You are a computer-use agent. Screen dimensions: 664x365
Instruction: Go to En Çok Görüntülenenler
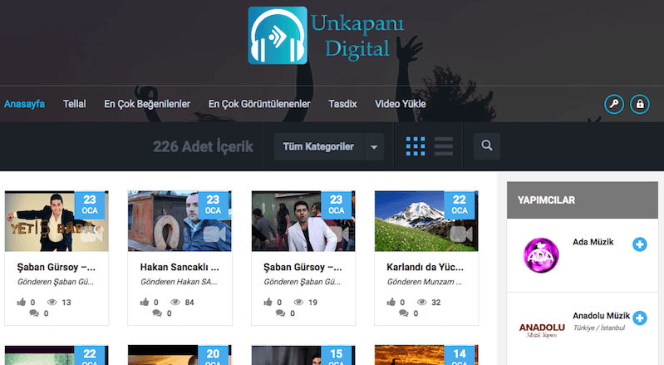[x=259, y=104]
